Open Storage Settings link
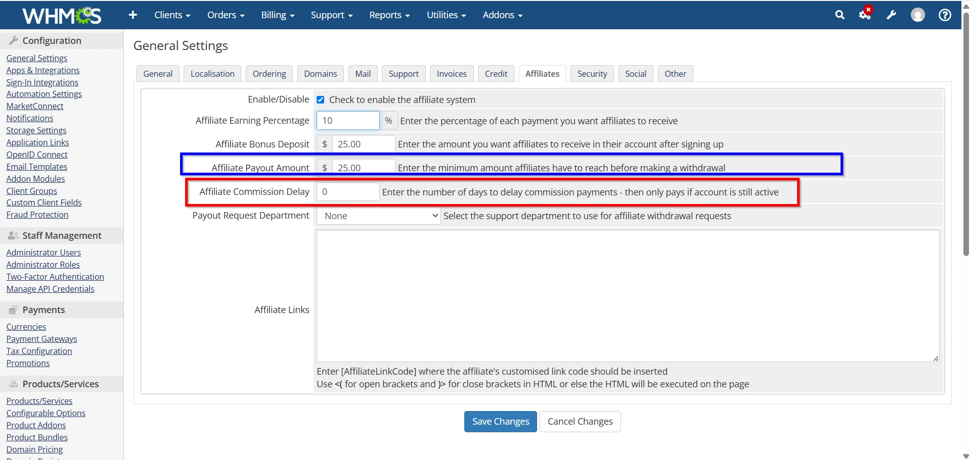This screenshot has width=970, height=460. point(36,130)
